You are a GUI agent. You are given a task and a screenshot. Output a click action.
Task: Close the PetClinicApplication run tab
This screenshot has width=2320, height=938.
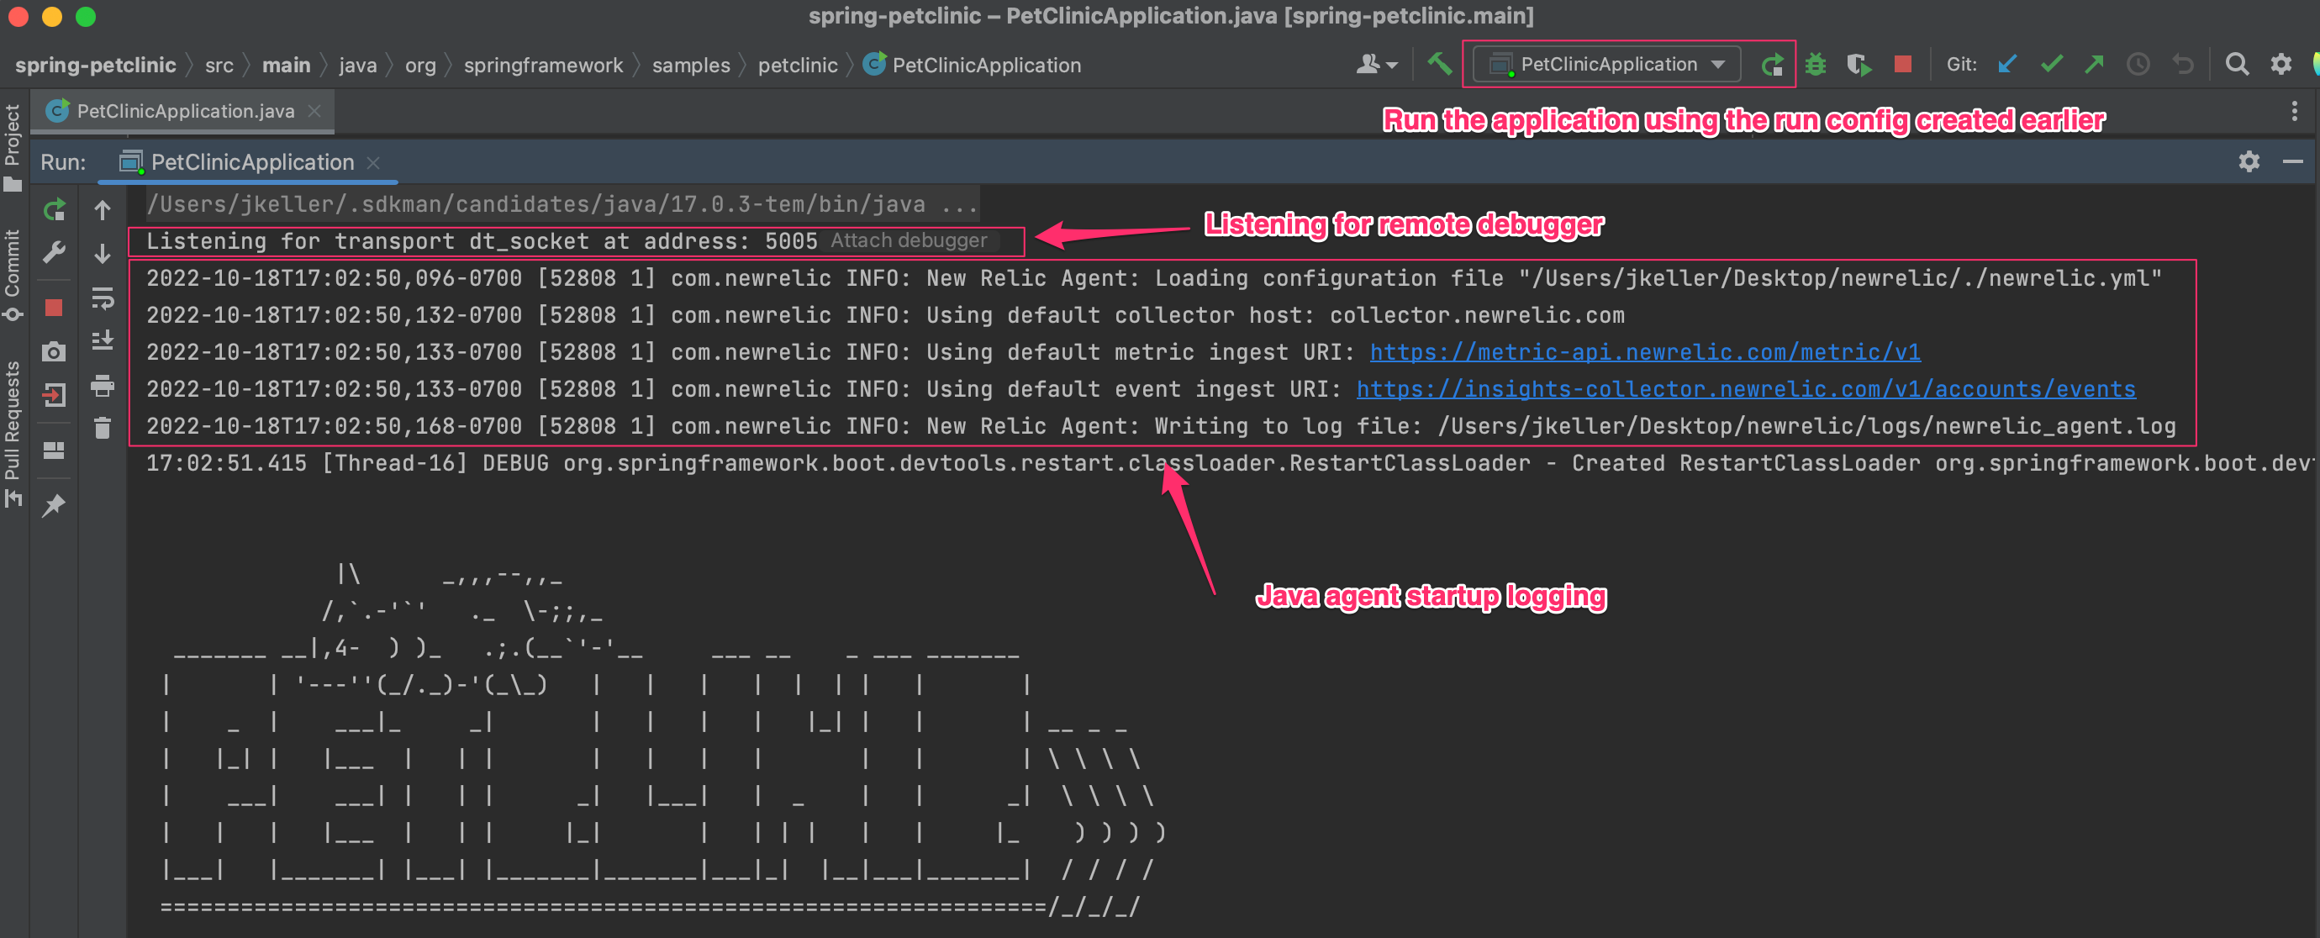pyautogui.click(x=373, y=163)
